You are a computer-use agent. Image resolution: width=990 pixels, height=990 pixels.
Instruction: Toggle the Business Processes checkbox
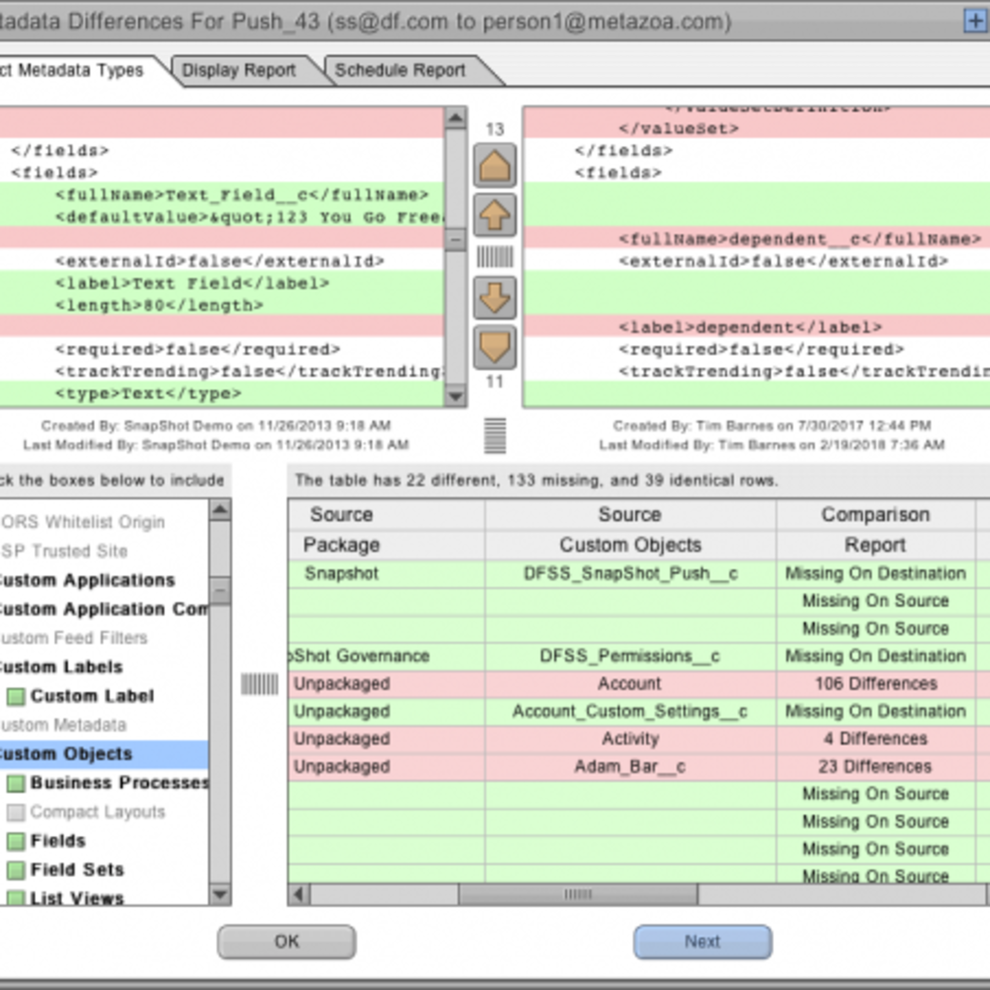(16, 783)
